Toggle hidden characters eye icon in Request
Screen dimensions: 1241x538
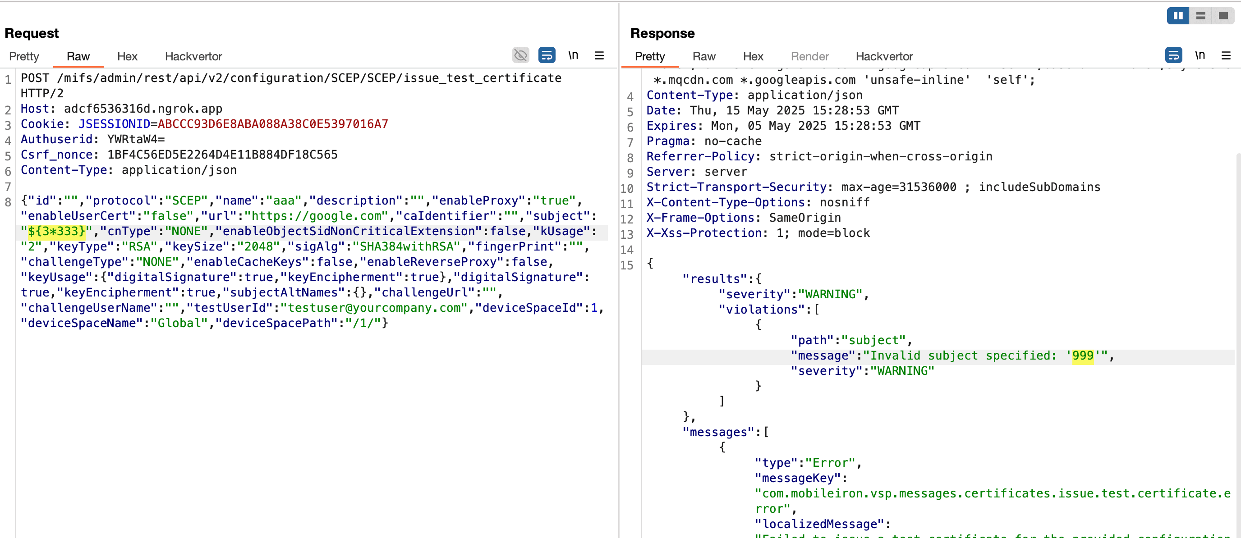(520, 55)
